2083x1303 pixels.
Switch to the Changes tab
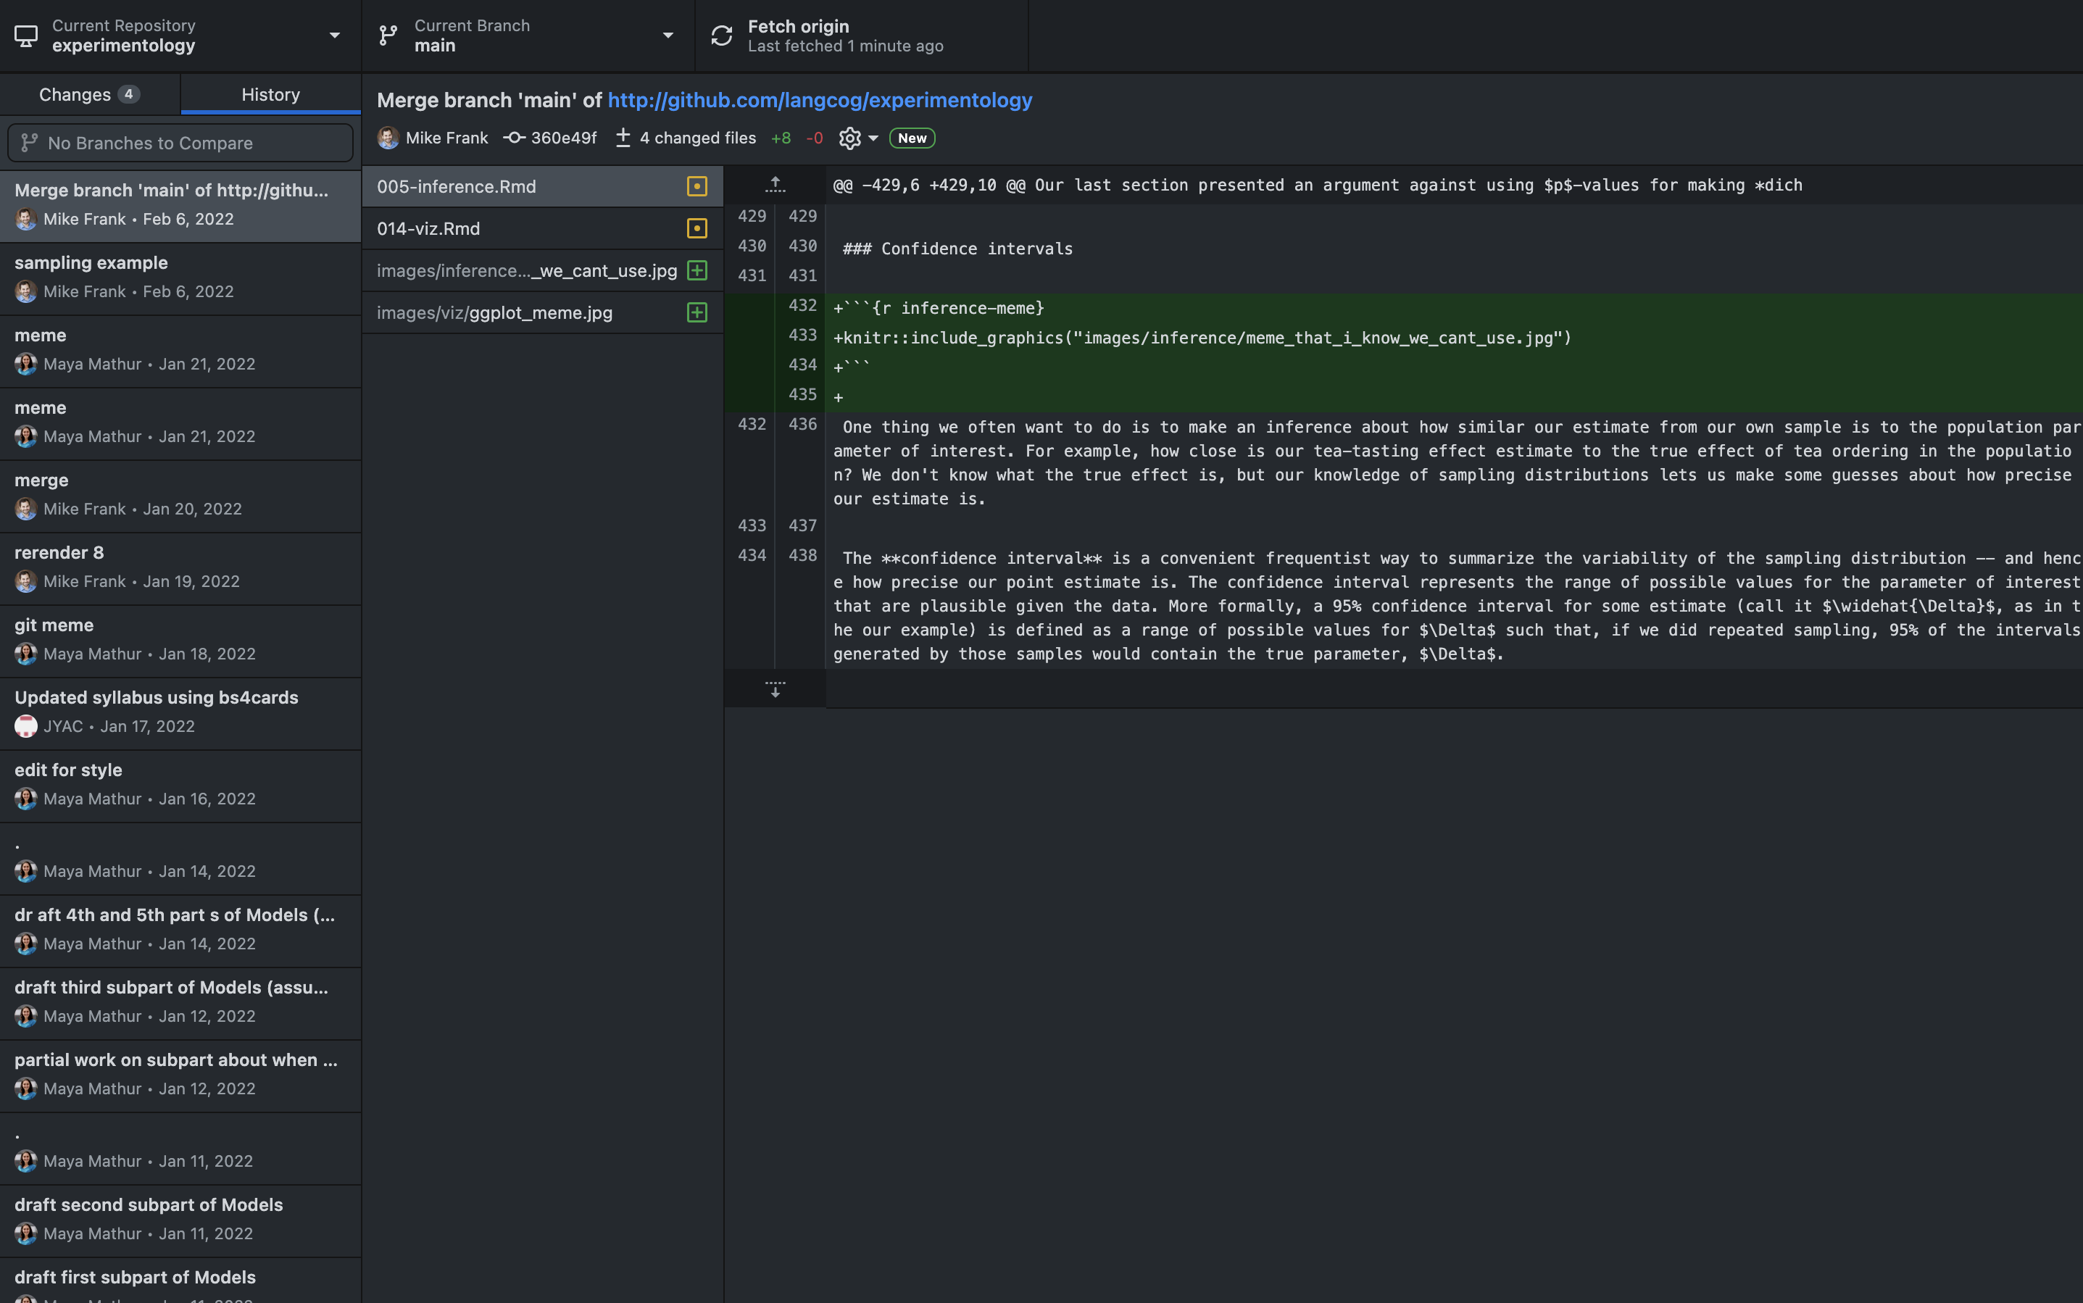pyautogui.click(x=90, y=94)
